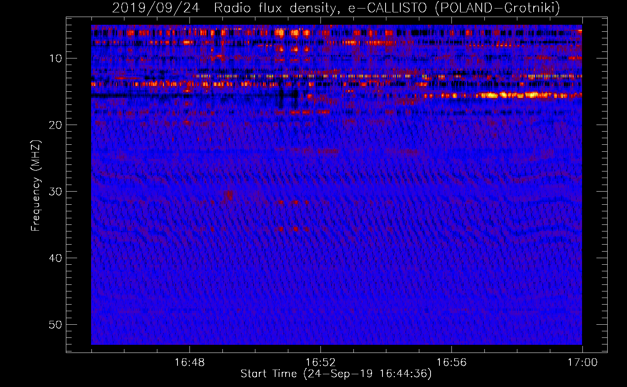Select the 16:52 time tick label
This screenshot has width=627, height=387.
[x=320, y=363]
